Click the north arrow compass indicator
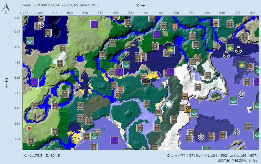261x164 pixels. pos(6,9)
